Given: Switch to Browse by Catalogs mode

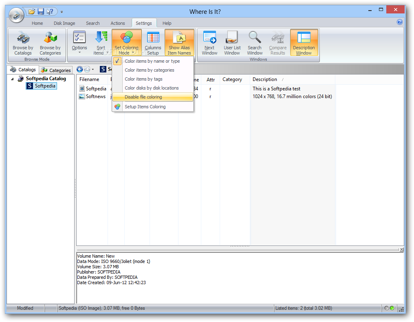Looking at the screenshot, I should click(x=23, y=43).
